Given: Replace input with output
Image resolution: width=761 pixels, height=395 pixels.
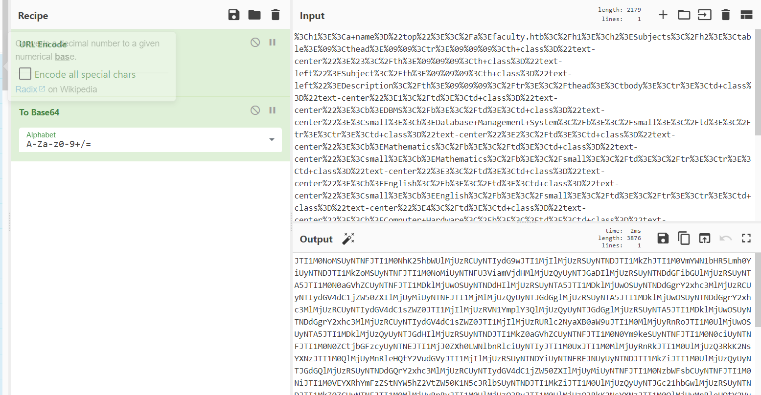Looking at the screenshot, I should (x=704, y=238).
